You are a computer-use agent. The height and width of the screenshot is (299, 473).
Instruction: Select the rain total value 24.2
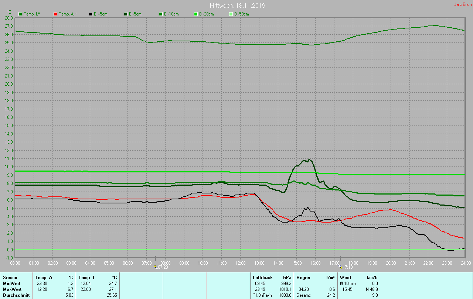coord(331,295)
